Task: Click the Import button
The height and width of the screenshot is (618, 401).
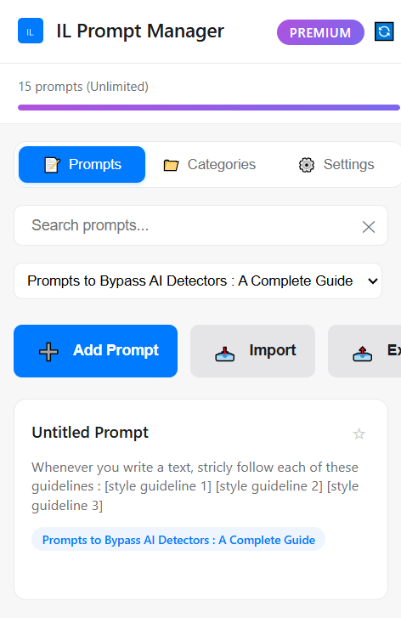Action: coord(252,351)
